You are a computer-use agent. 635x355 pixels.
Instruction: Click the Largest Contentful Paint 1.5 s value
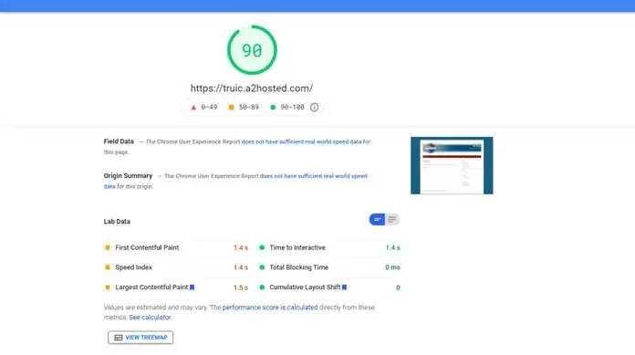click(241, 287)
